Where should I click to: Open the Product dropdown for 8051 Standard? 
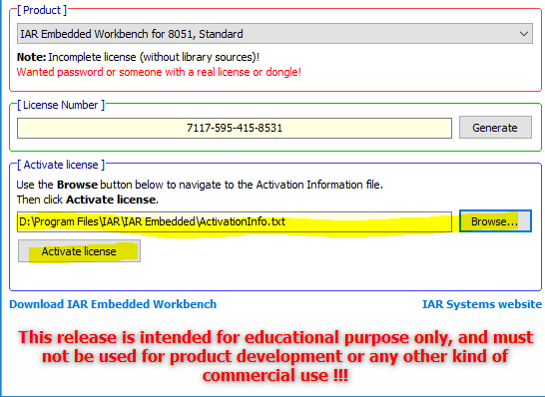tap(274, 34)
